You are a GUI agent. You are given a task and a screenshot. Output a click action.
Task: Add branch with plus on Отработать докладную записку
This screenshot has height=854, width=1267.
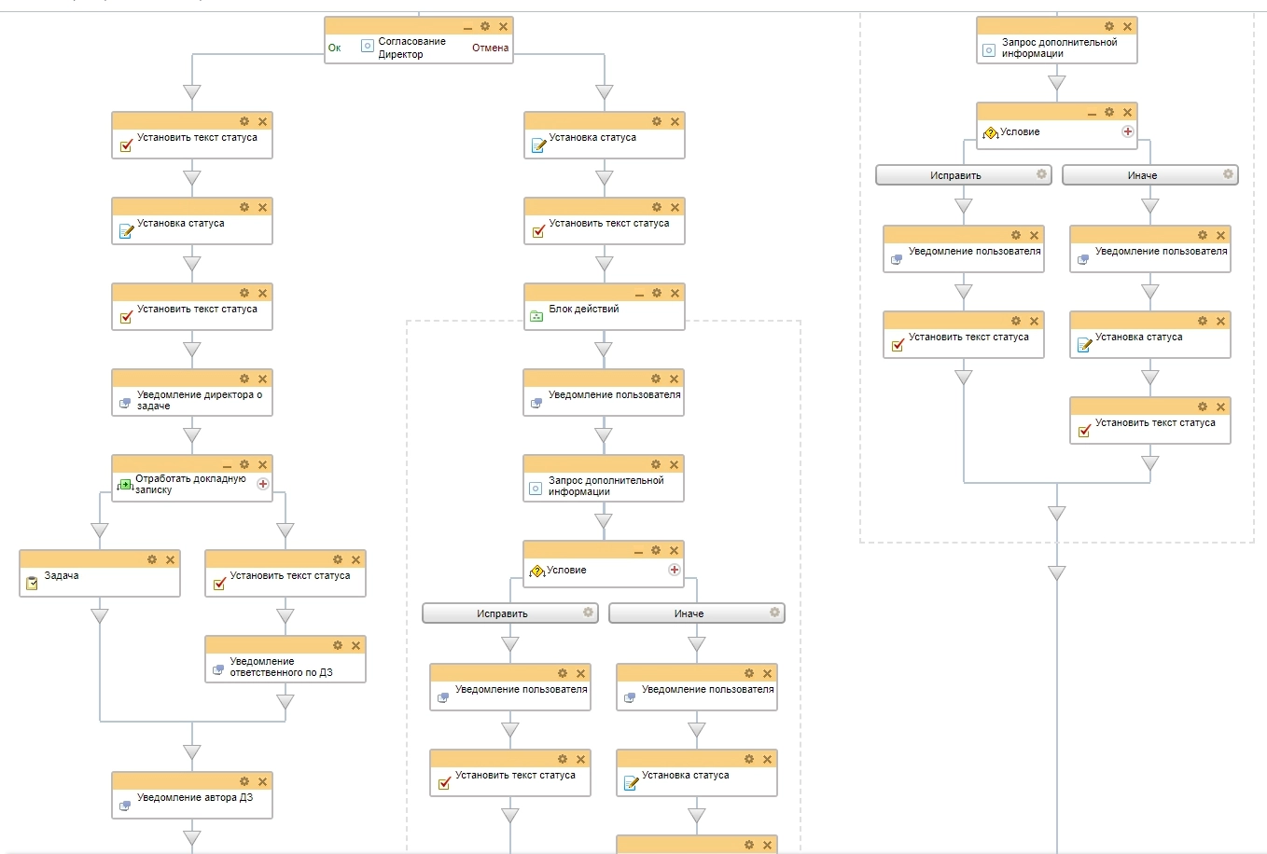coord(263,484)
